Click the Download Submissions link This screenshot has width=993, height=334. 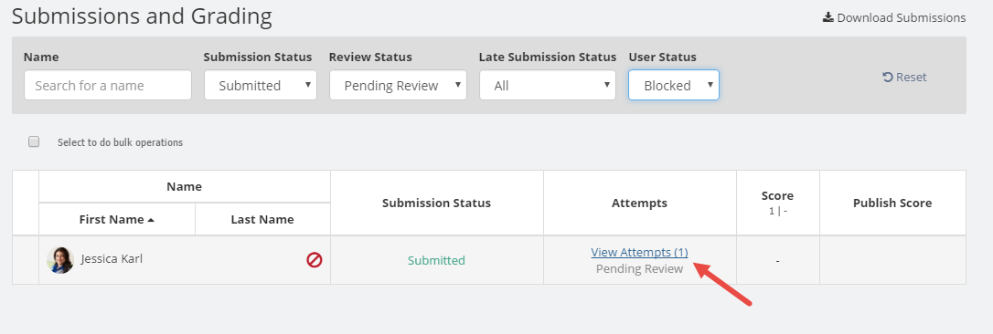tap(894, 17)
